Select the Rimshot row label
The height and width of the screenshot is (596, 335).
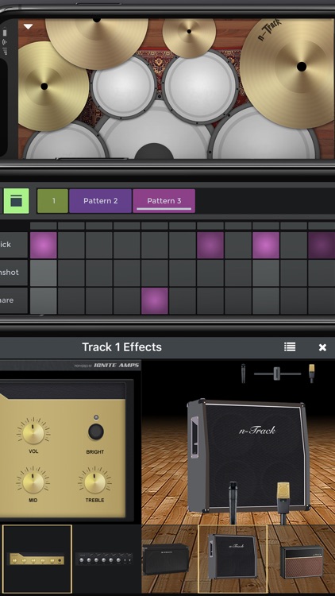[13, 273]
